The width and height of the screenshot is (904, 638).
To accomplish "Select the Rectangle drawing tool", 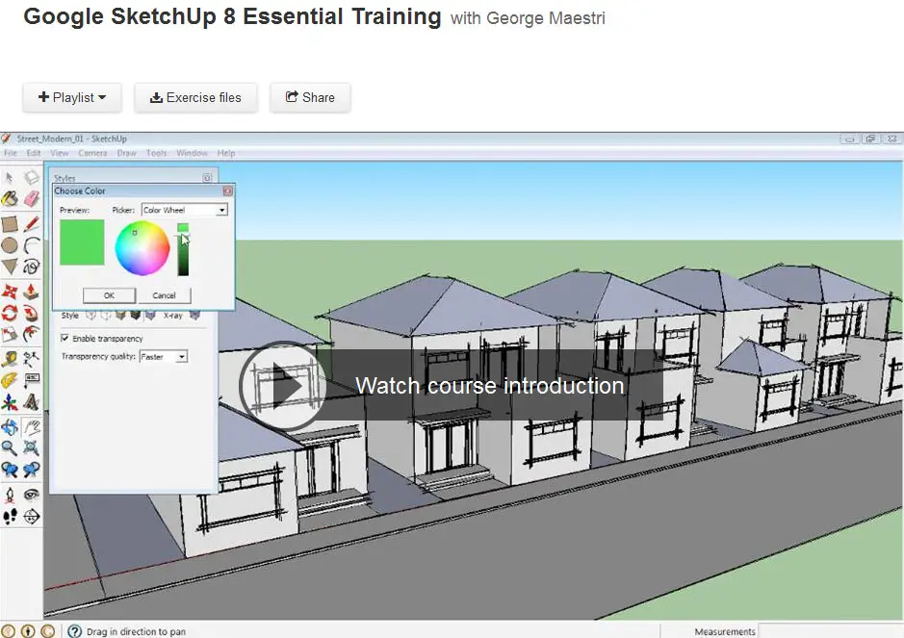I will 10,223.
